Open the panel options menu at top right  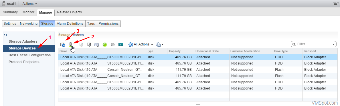pos(336,4)
